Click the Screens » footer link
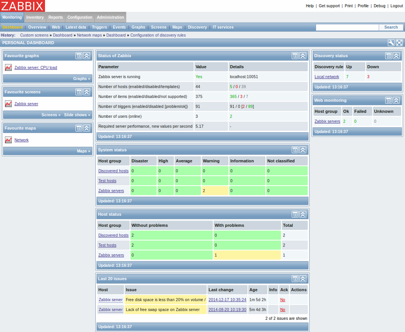The image size is (405, 332). click(51, 115)
